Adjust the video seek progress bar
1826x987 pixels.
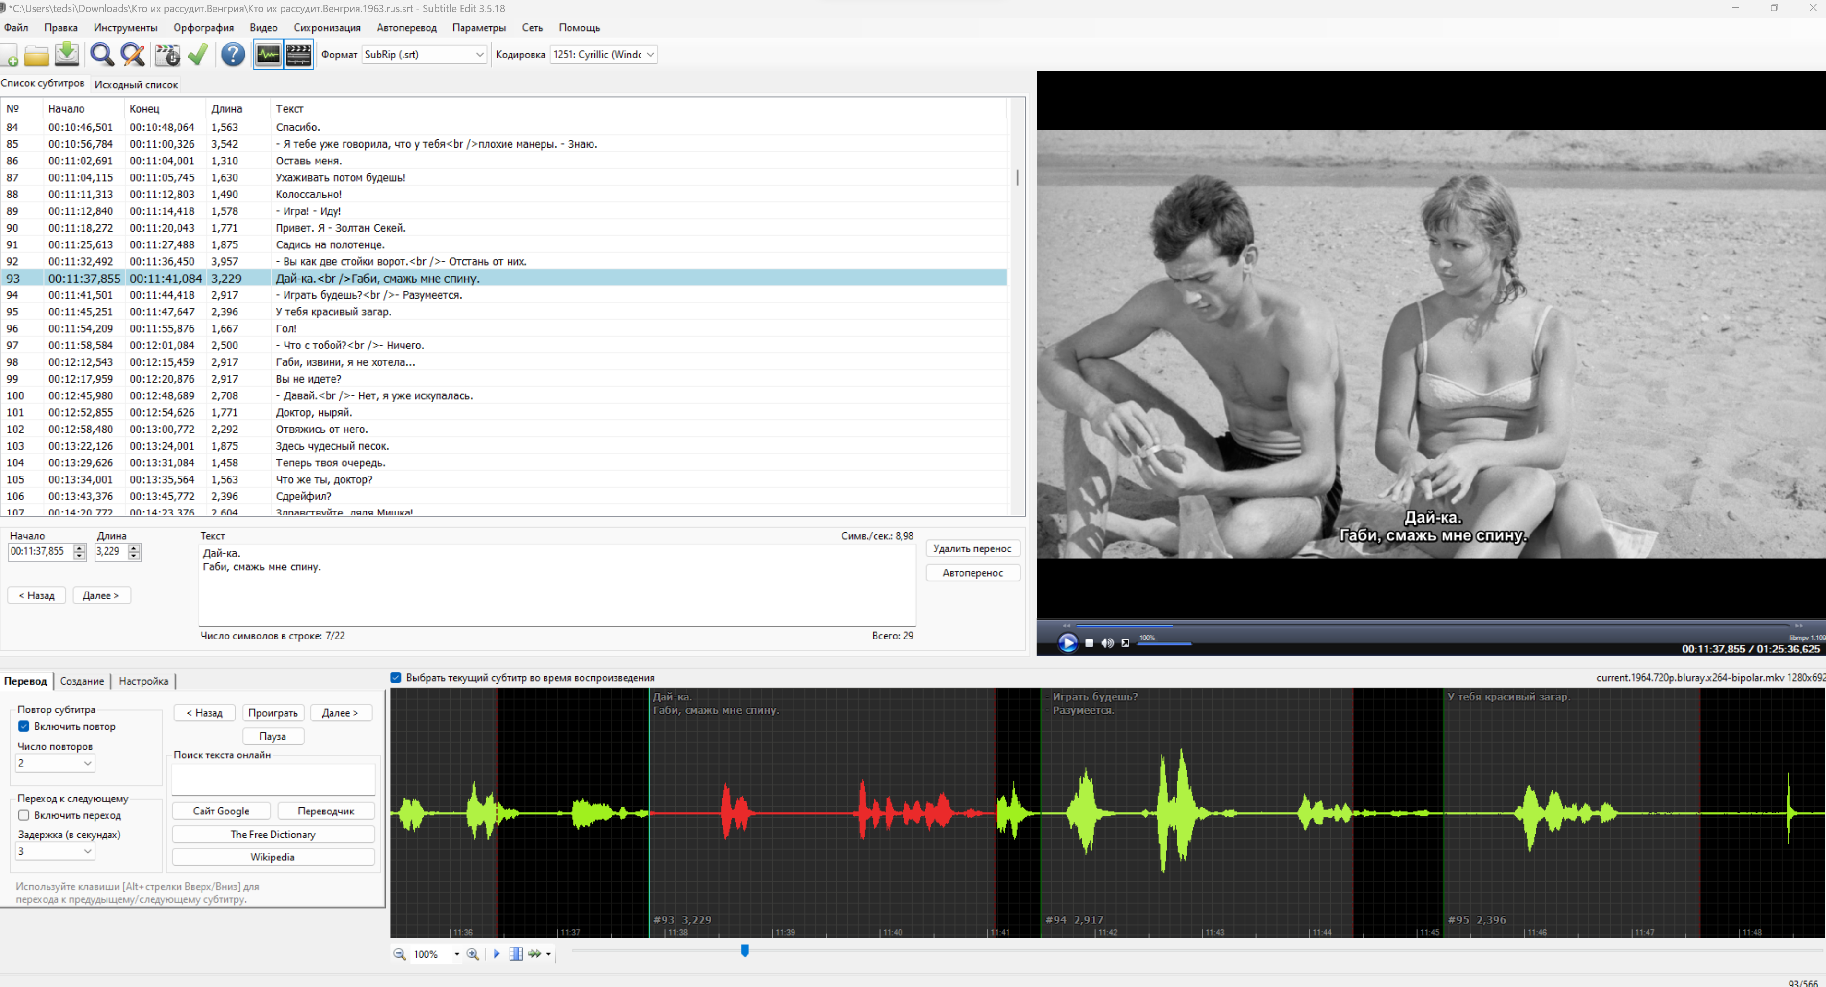[1432, 626]
